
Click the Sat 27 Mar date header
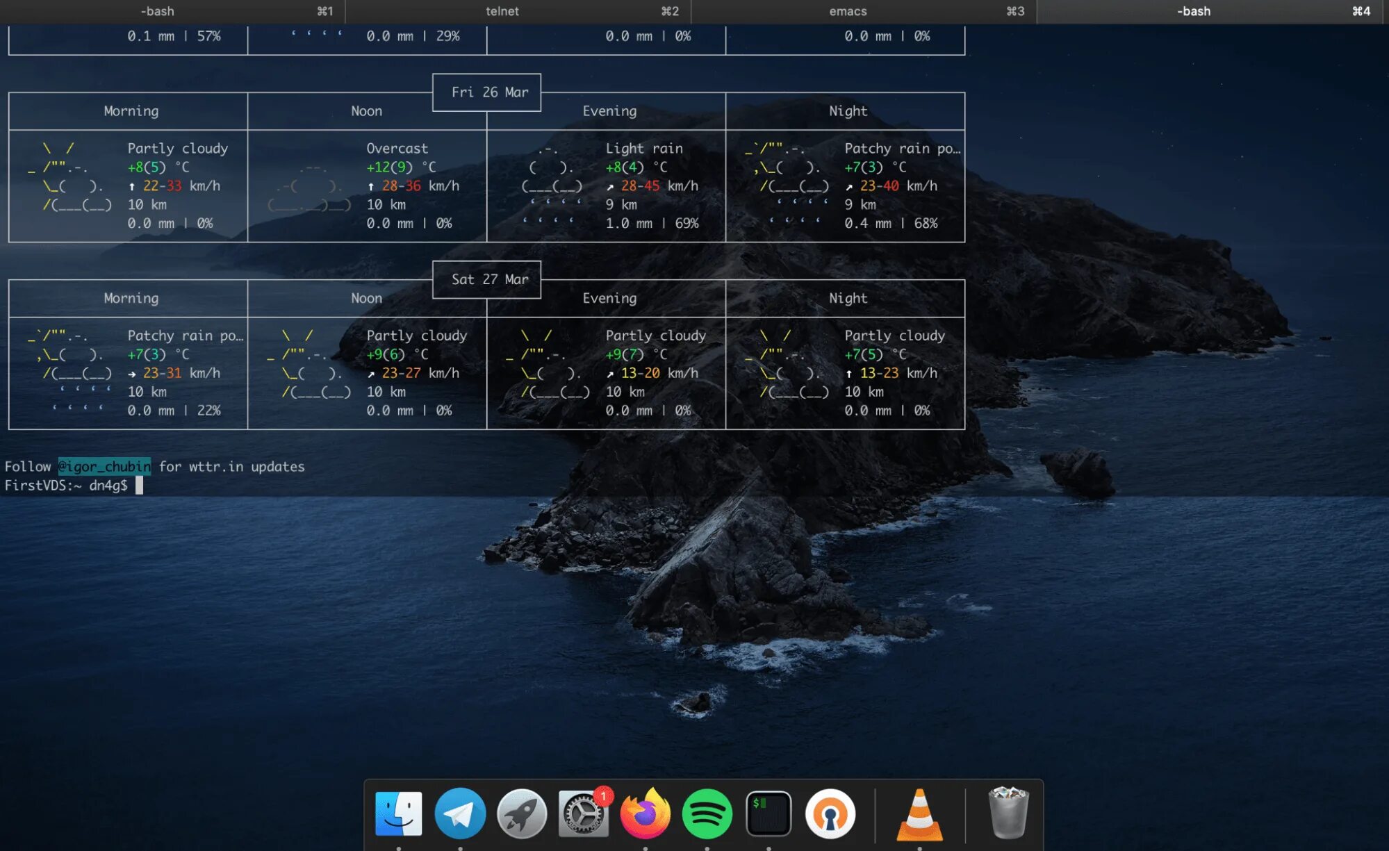489,279
